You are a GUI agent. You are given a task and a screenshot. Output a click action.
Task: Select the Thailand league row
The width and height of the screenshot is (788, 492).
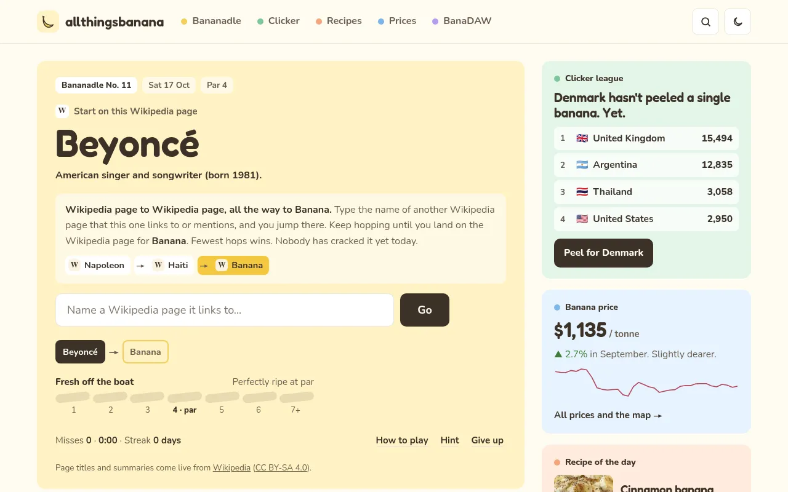tap(646, 192)
